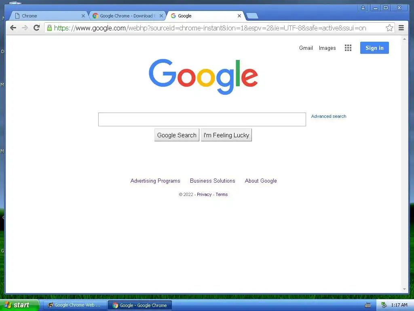
Task: Close the Chrome window
Action: (399, 8)
